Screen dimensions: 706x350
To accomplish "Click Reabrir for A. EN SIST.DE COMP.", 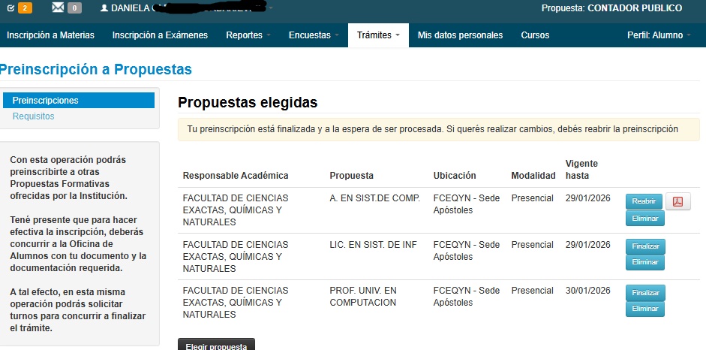I will 644,201.
